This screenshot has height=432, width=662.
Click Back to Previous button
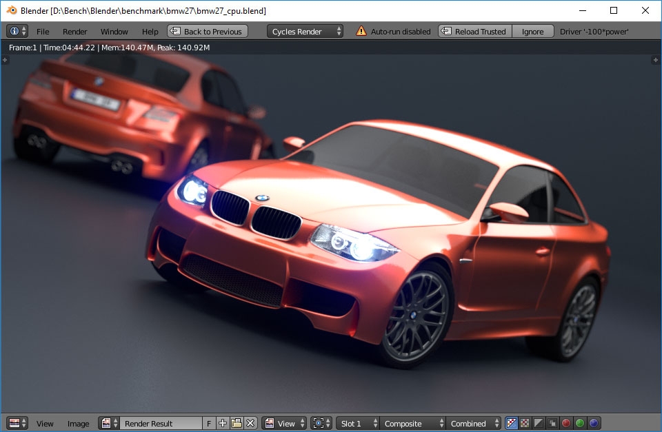(x=208, y=31)
